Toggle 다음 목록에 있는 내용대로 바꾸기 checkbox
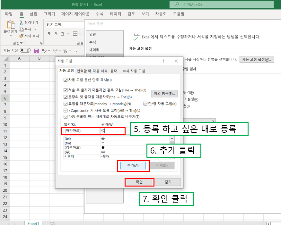281x225 pixels. (x=66, y=117)
